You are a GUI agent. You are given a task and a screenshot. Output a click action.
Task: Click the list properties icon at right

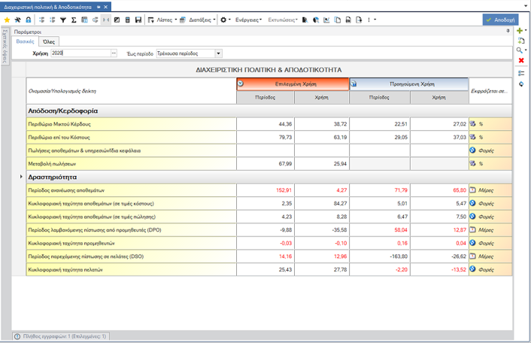tap(521, 73)
